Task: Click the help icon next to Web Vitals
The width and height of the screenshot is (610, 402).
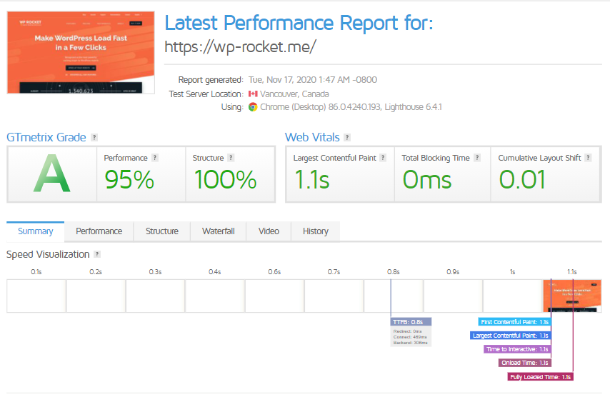Action: pos(347,137)
